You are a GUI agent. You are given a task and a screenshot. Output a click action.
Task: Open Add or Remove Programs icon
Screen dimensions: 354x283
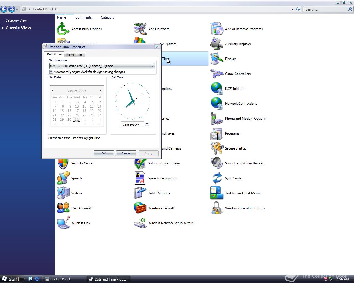217,29
